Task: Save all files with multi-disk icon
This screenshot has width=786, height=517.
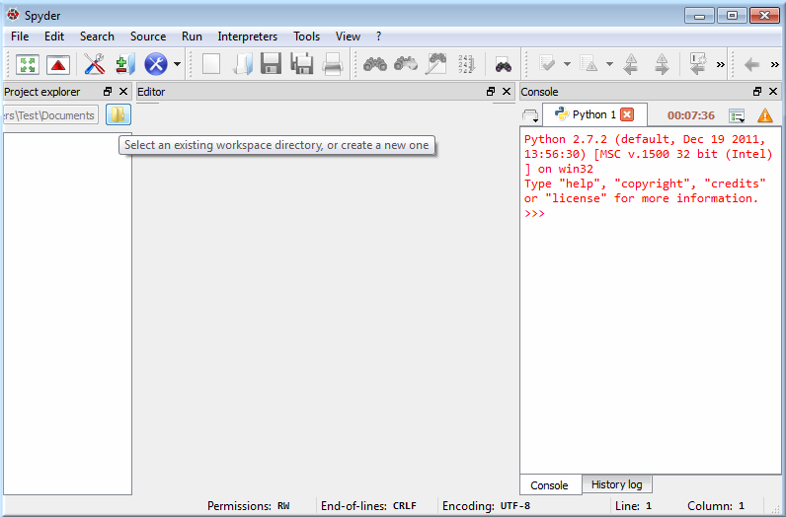Action: pyautogui.click(x=302, y=64)
